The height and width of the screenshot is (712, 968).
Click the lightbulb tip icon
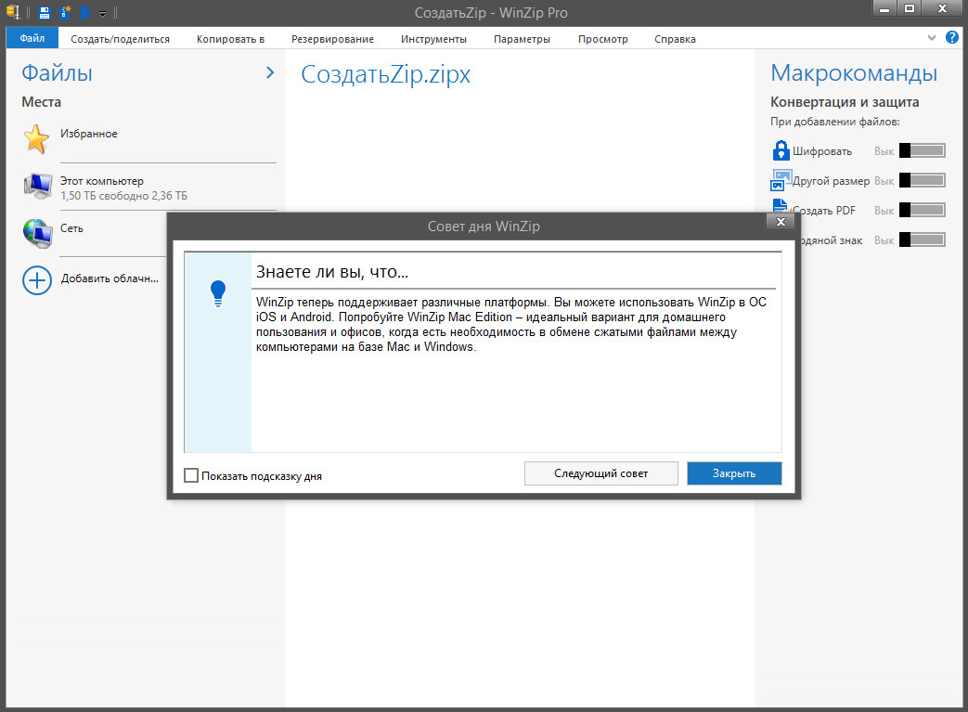point(218,293)
